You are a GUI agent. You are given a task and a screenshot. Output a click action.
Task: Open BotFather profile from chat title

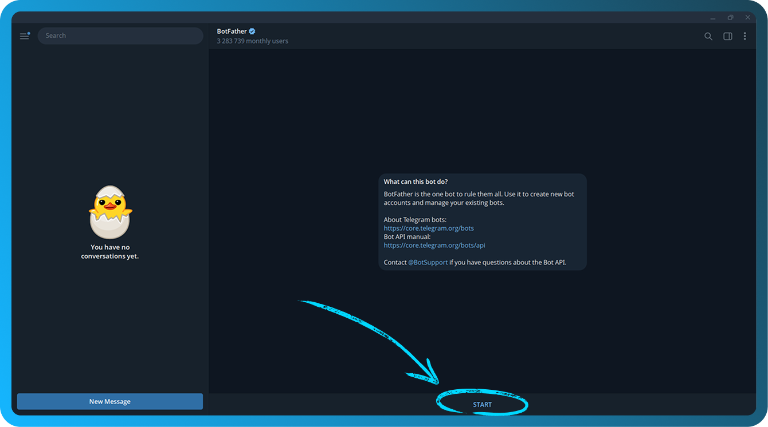point(231,31)
